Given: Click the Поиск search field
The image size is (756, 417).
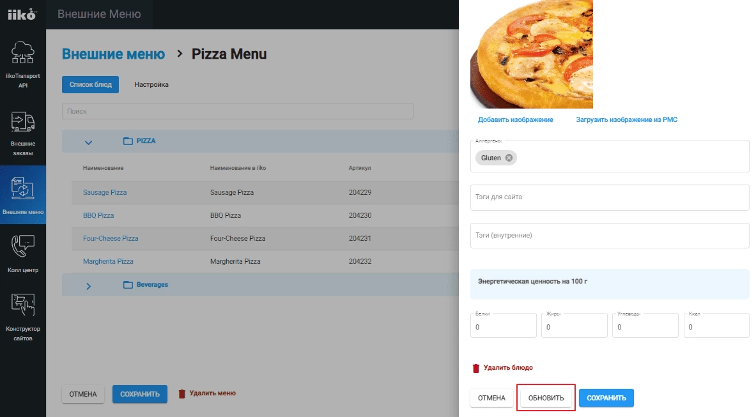Looking at the screenshot, I should [x=237, y=111].
